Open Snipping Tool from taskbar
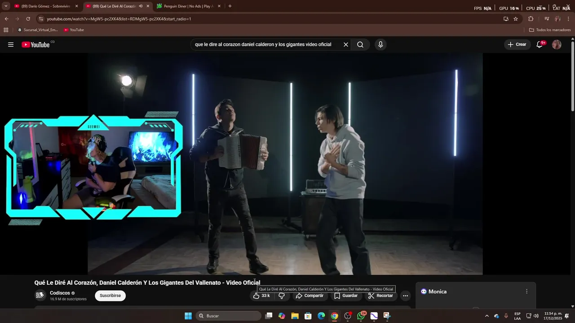Viewport: 575px width, 323px height. pyautogui.click(x=387, y=316)
